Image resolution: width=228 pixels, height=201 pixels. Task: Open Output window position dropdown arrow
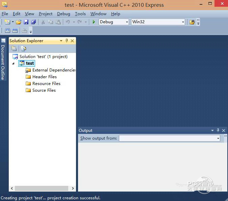pyautogui.click(x=212, y=131)
